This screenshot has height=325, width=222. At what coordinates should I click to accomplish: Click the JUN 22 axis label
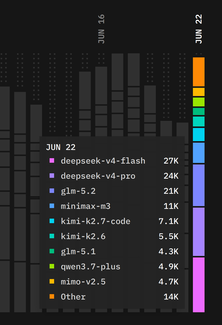tap(199, 29)
